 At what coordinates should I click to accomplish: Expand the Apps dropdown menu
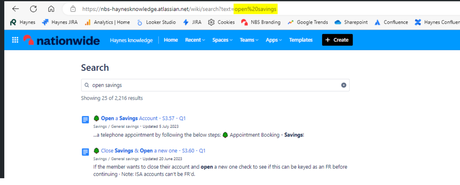[x=274, y=40]
